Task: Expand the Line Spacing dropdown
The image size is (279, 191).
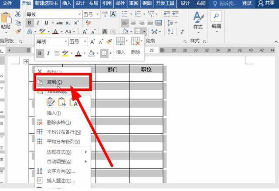Action: coord(176,23)
